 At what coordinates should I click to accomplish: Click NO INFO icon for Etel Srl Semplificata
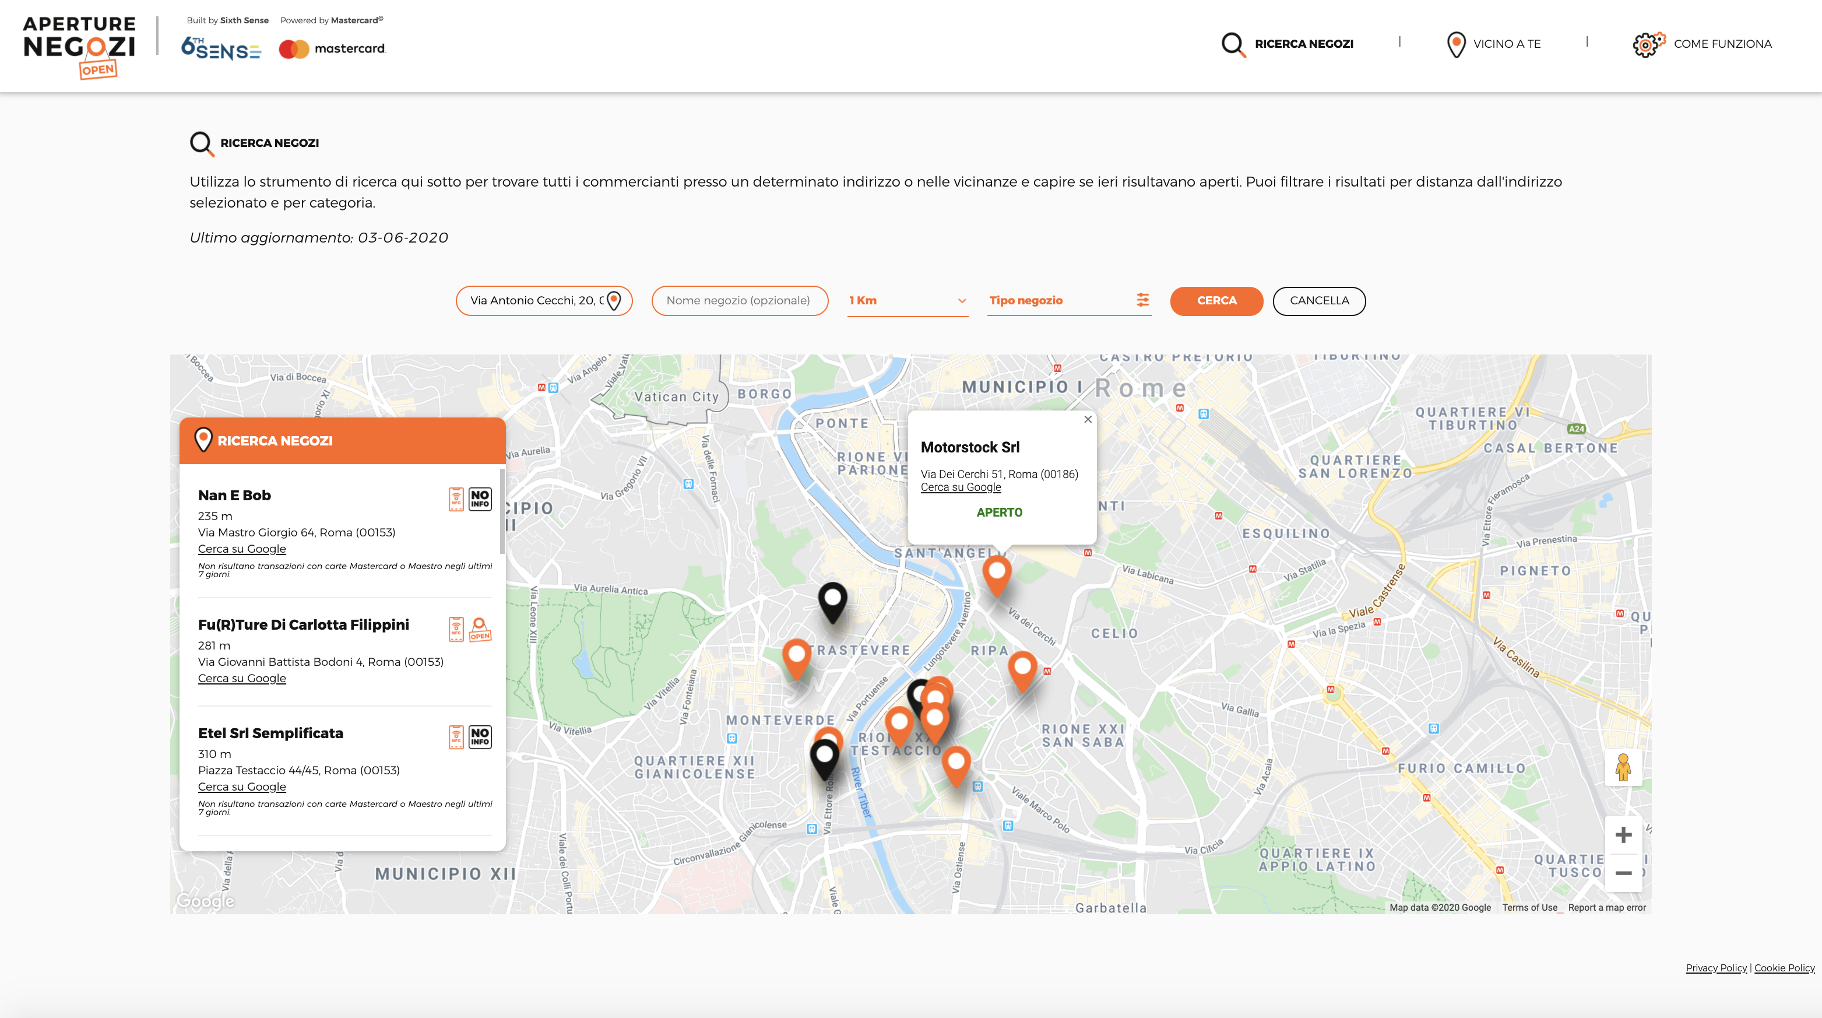click(x=480, y=737)
